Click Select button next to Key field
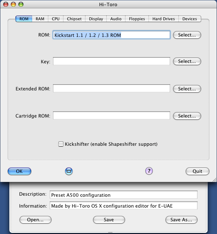 187,61
